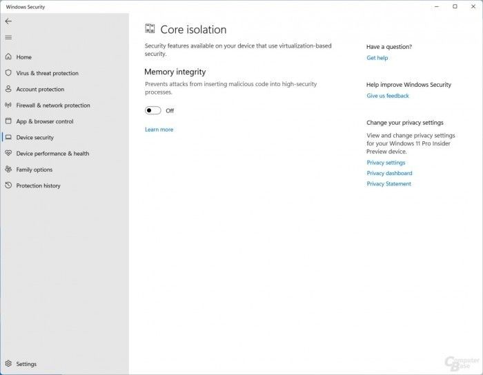
Task: Click the back arrow icon
Action: coord(8,21)
